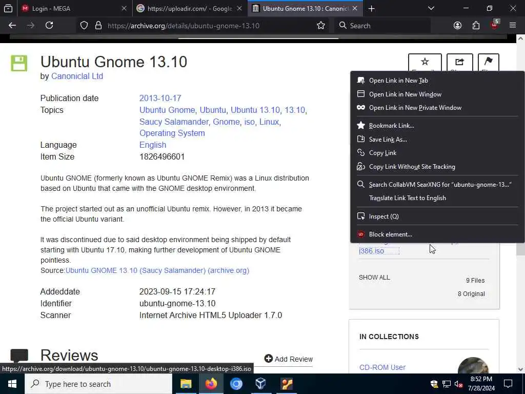Select Copy Link Without Site Tracking
The image size is (525, 394).
(437, 167)
